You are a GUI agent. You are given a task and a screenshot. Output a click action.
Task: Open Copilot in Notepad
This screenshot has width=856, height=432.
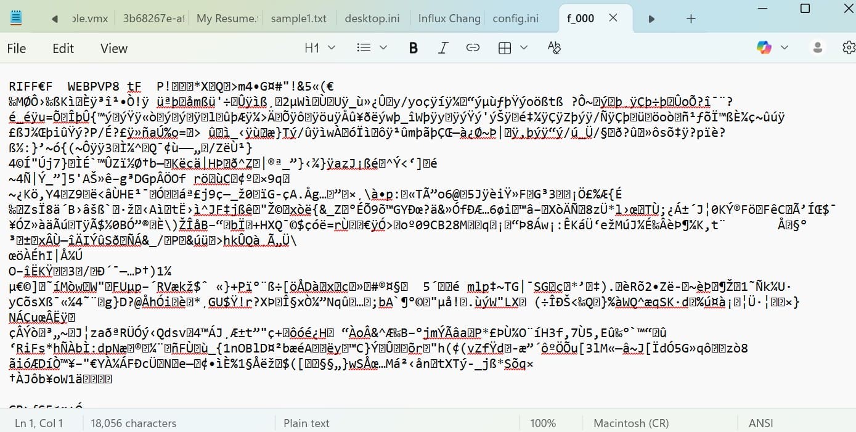pyautogui.click(x=764, y=47)
